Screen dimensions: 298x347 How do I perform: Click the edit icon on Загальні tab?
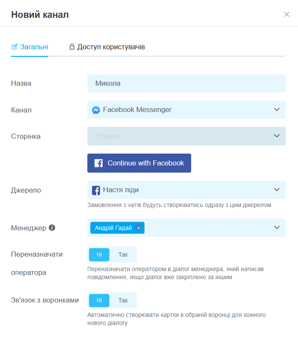[x=14, y=47]
